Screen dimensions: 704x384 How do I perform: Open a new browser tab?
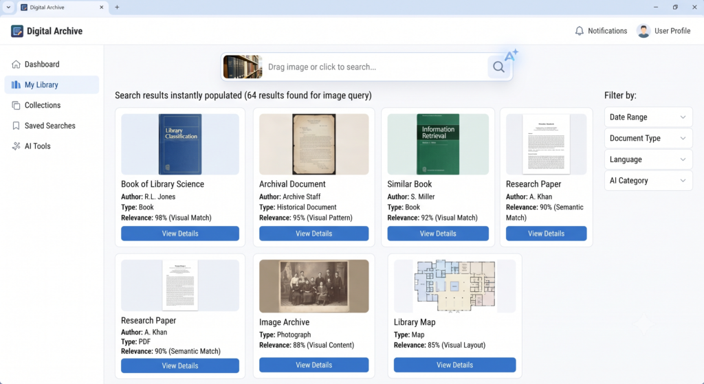click(117, 7)
